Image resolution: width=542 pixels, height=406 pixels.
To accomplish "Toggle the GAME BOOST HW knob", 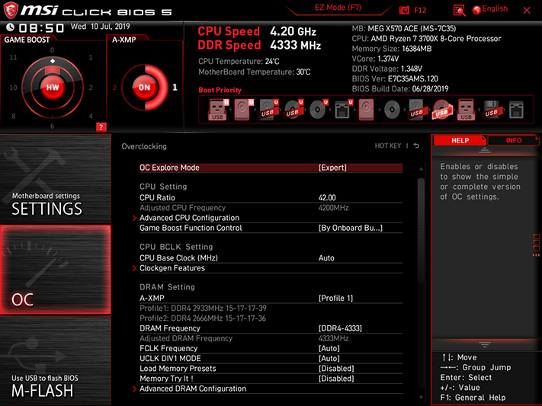I will 53,87.
